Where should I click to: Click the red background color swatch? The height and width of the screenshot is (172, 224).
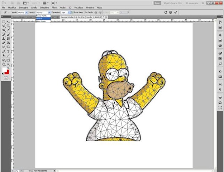pos(8,72)
